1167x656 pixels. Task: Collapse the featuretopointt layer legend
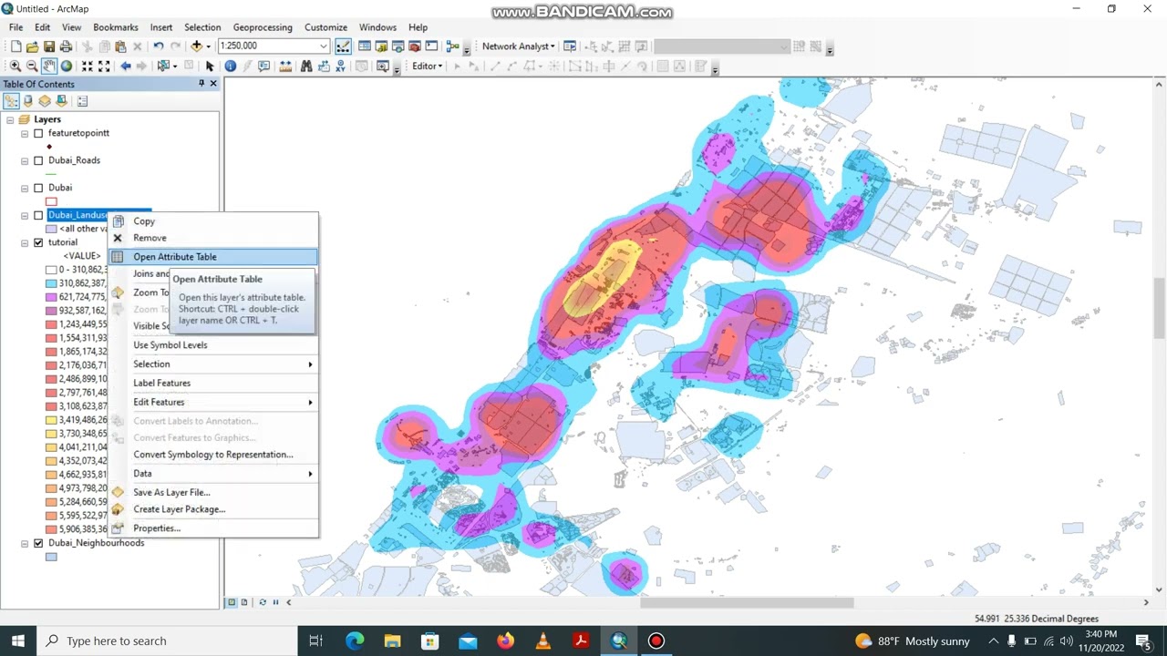(25, 133)
